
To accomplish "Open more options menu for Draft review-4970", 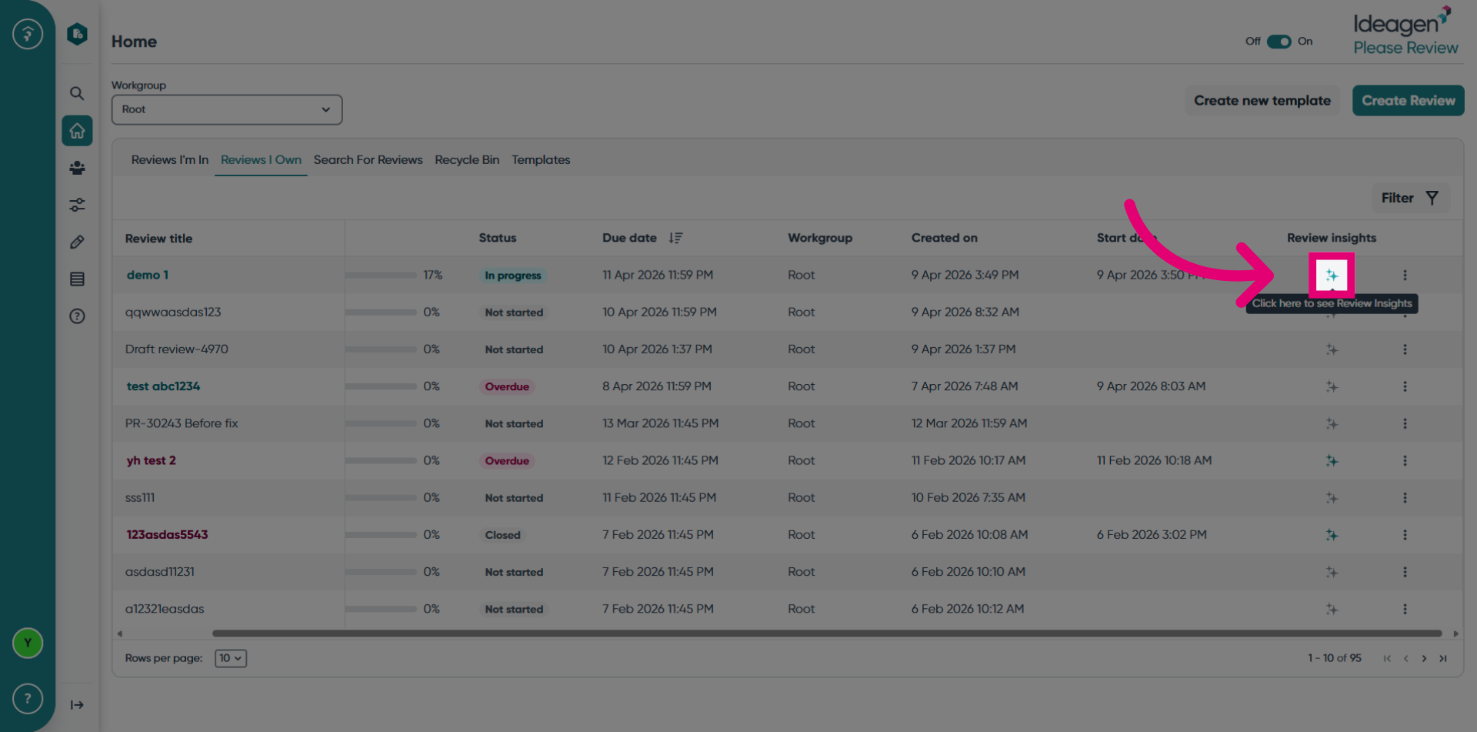I will click(1405, 349).
